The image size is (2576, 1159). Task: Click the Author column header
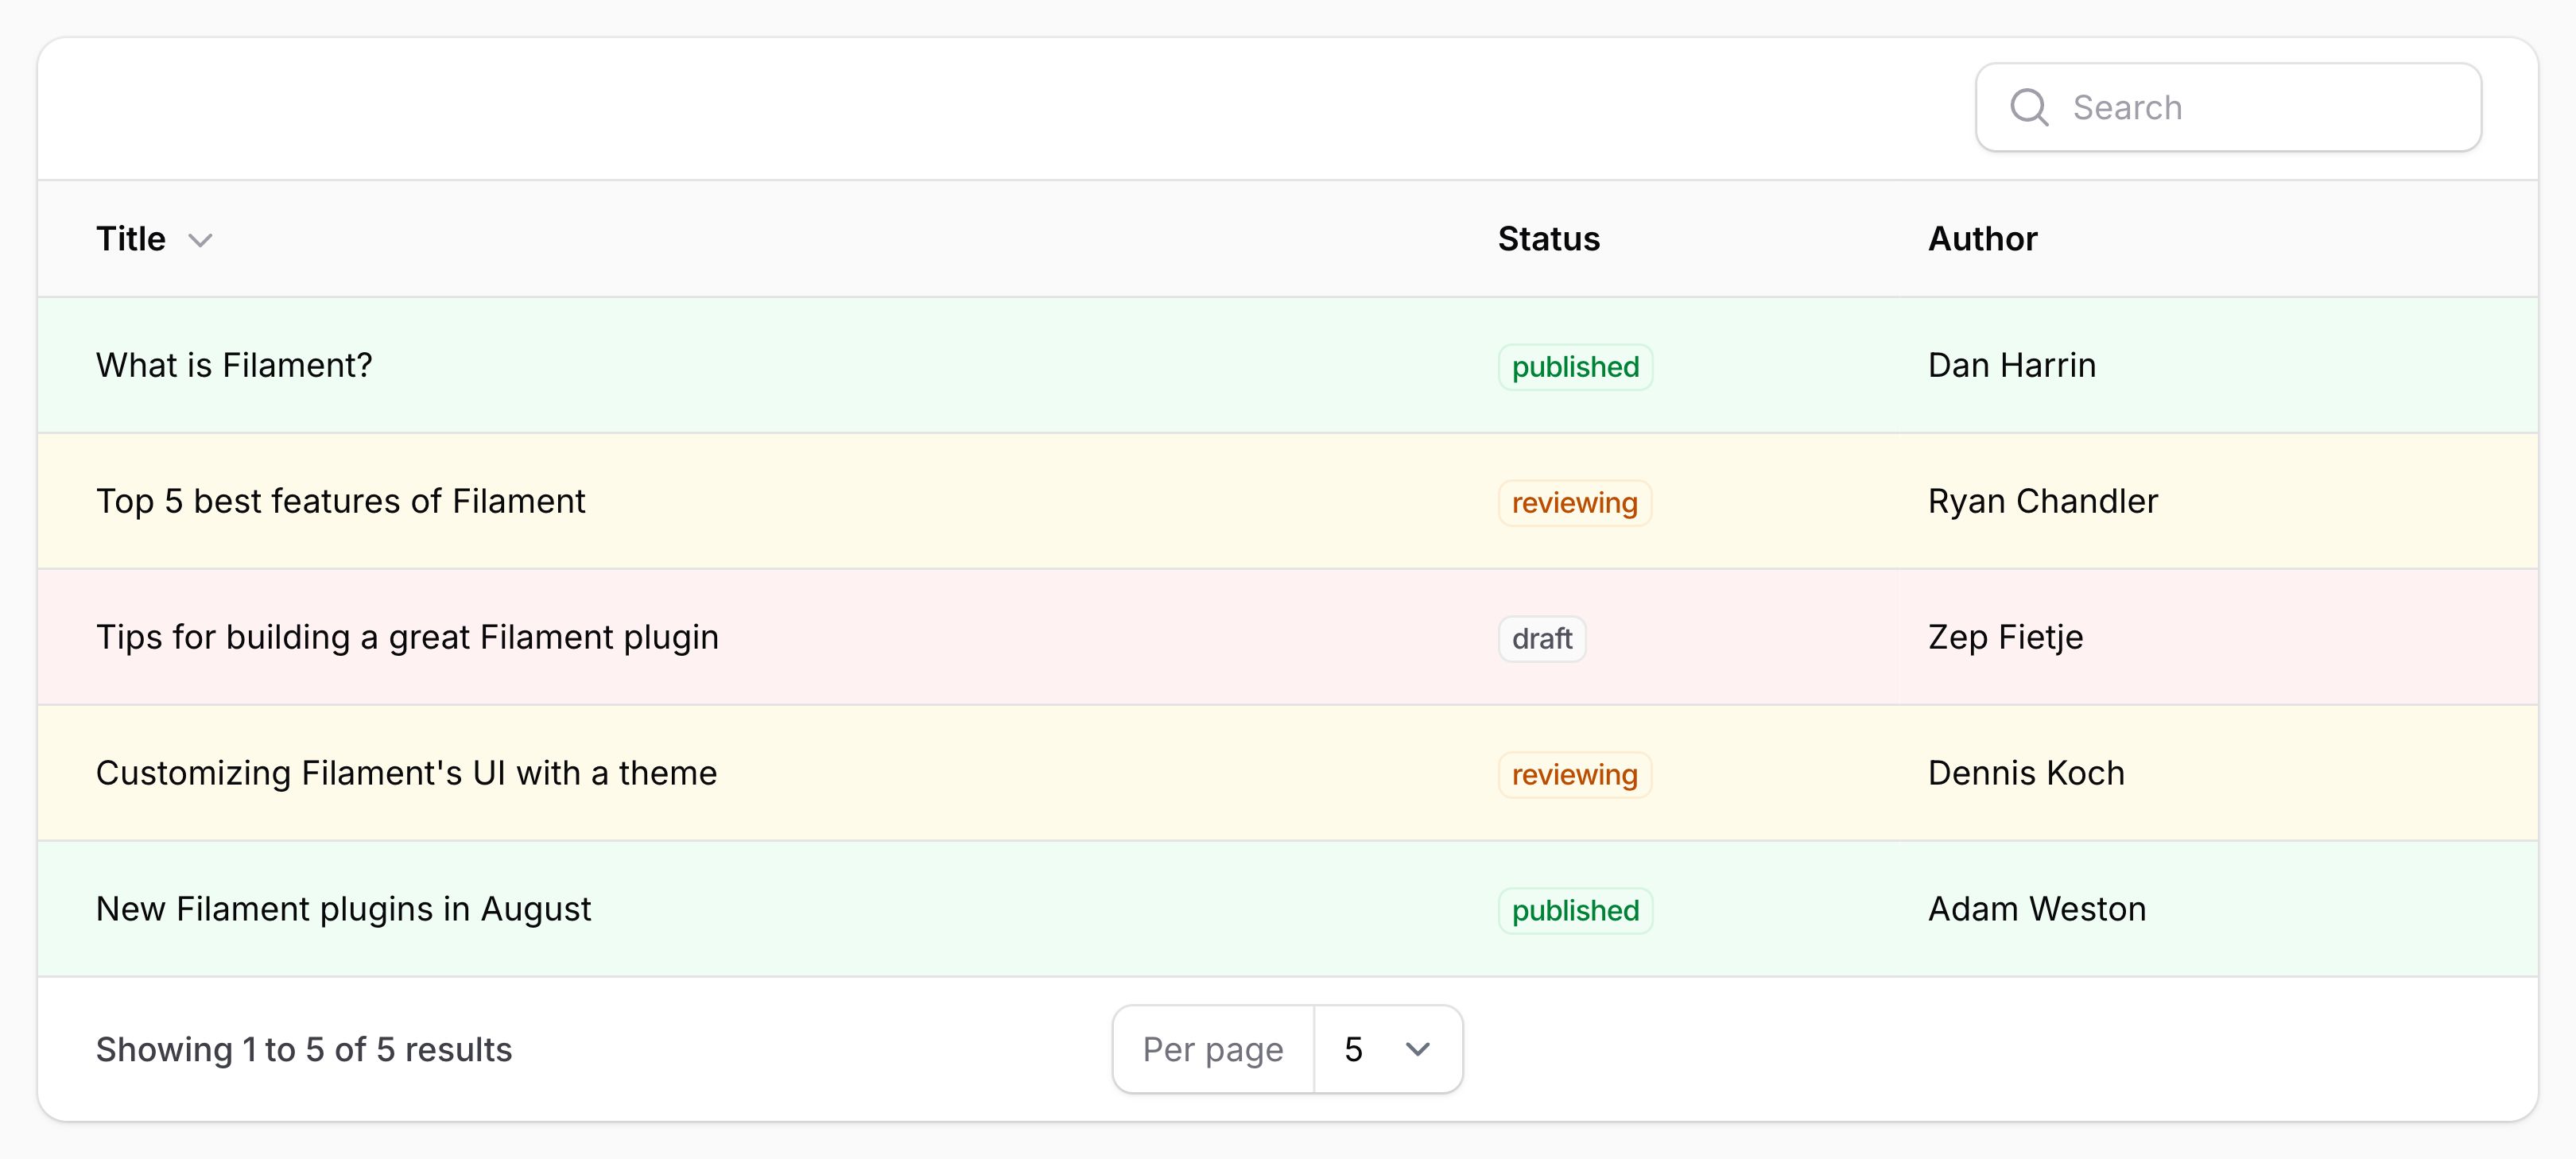pos(1982,239)
